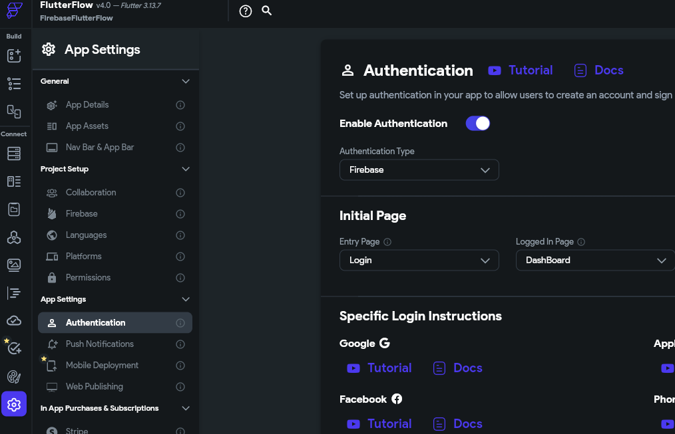Open the help question mark icon
This screenshot has height=434, width=675.
pos(246,11)
